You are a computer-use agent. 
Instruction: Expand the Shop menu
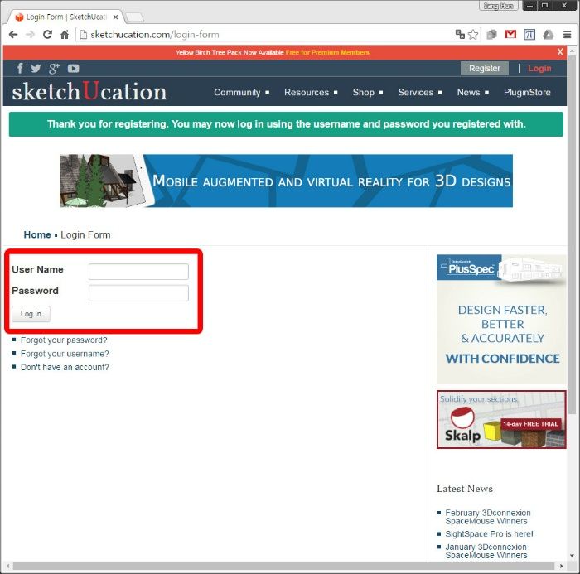click(368, 93)
